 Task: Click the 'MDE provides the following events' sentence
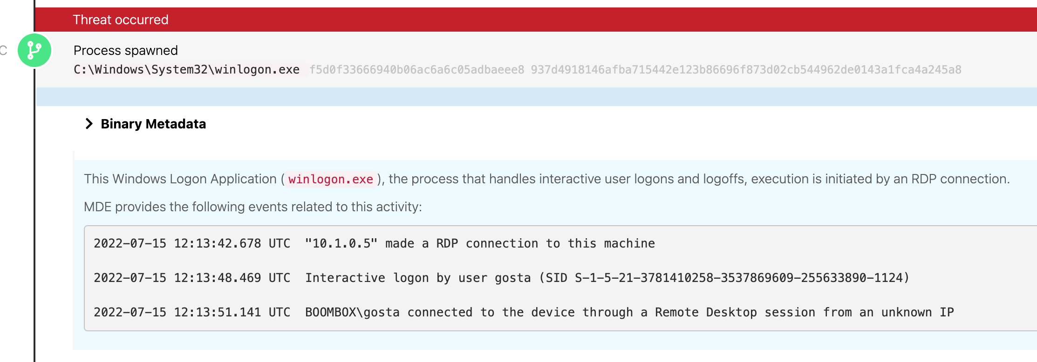point(252,207)
